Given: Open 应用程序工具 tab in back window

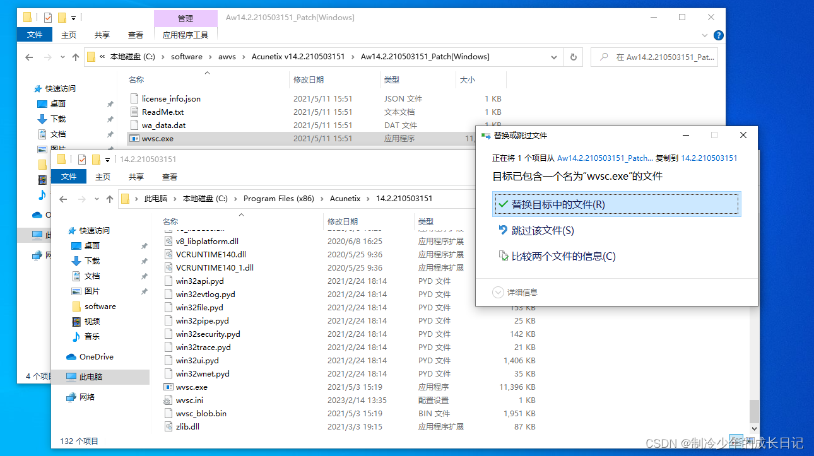Looking at the screenshot, I should pos(186,35).
